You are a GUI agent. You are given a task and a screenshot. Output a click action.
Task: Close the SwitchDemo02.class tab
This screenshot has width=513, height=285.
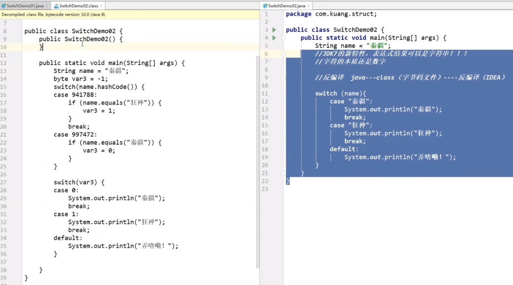point(102,6)
